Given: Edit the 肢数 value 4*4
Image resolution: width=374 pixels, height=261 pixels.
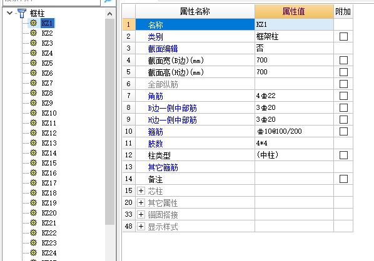Looking at the screenshot, I should pyautogui.click(x=294, y=143).
